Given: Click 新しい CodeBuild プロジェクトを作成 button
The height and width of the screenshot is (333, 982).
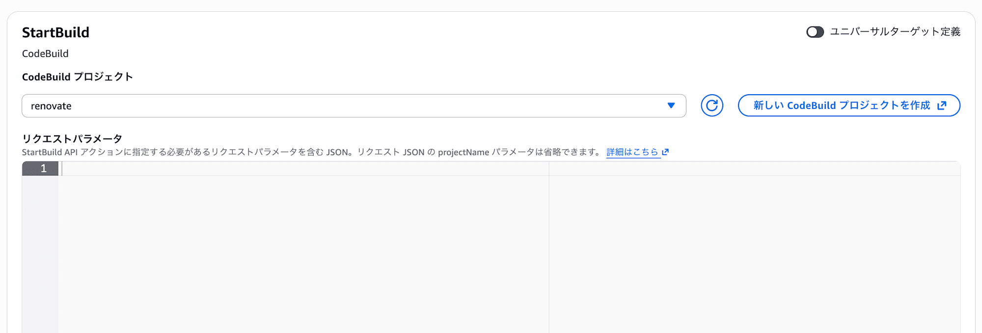Looking at the screenshot, I should pyautogui.click(x=849, y=105).
